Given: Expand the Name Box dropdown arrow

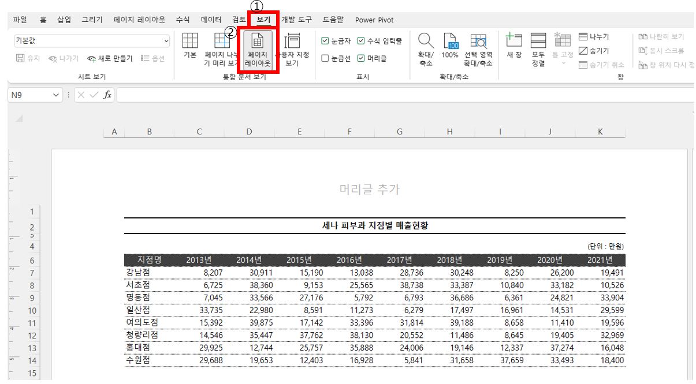Looking at the screenshot, I should tap(56, 95).
